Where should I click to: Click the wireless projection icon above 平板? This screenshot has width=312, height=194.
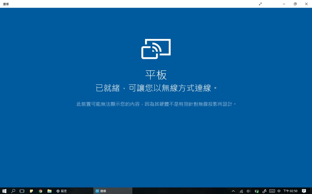tap(156, 49)
